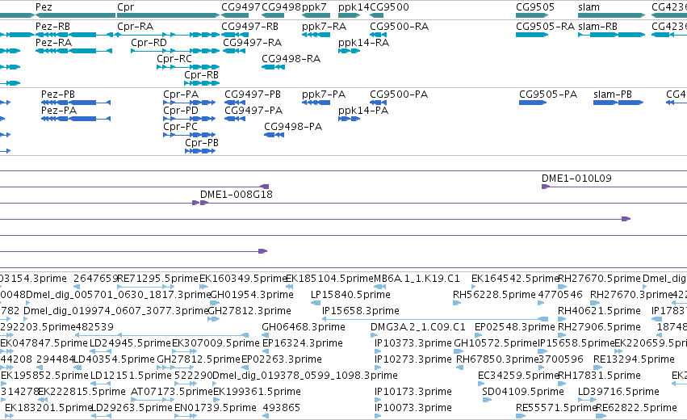Image resolution: width=687 pixels, height=420 pixels.
Task: Select transcript slam-RB
Action: (612, 35)
